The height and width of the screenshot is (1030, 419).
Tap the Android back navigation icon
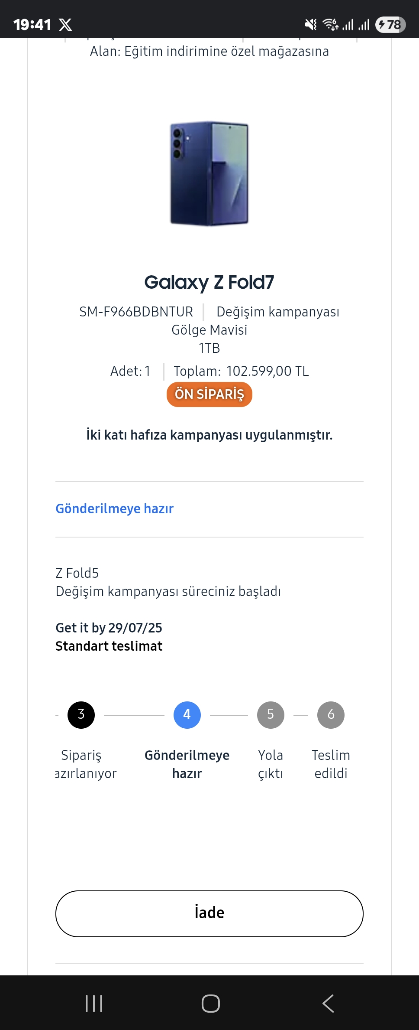328,1003
